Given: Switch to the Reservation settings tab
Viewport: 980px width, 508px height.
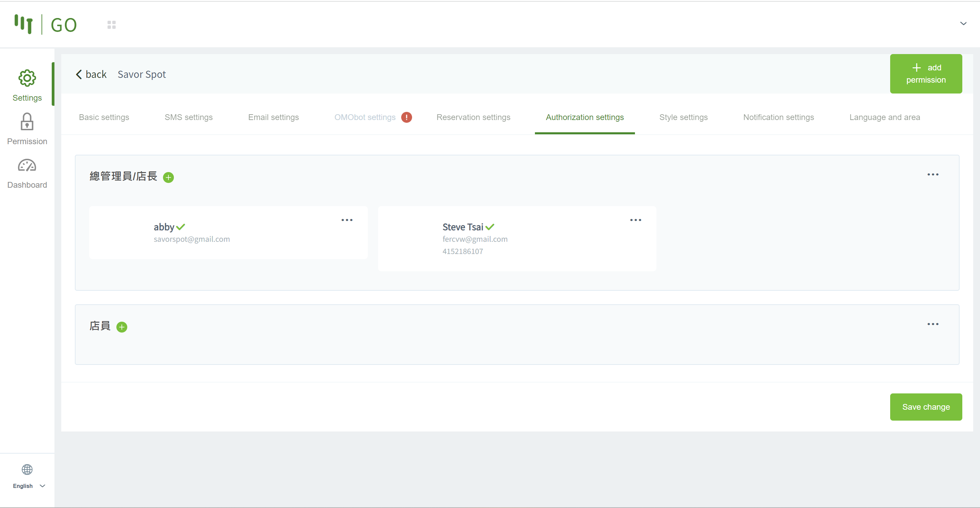Looking at the screenshot, I should [473, 118].
